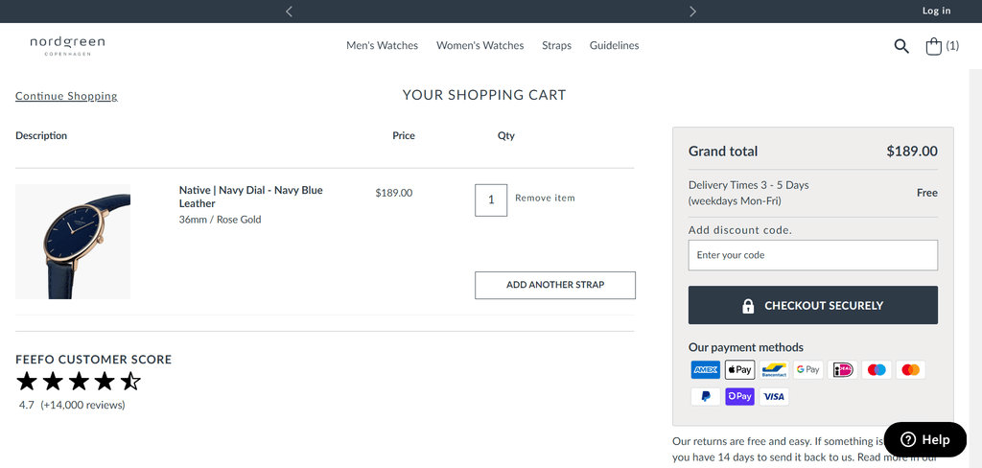
Task: Go to previous announcement with left arrow
Action: tap(289, 12)
